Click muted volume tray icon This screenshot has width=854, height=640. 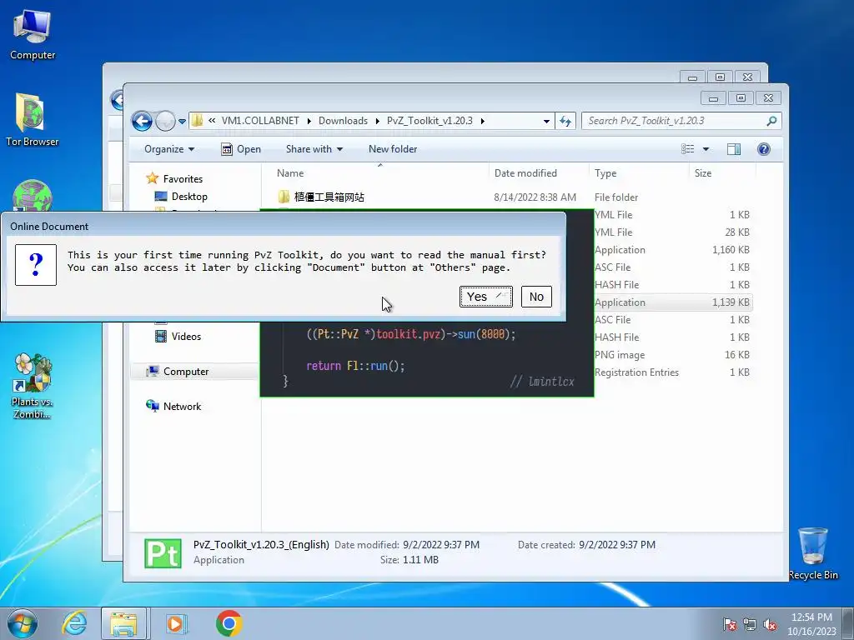[x=770, y=624]
